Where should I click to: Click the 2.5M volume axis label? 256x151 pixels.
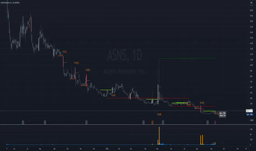click(251, 139)
